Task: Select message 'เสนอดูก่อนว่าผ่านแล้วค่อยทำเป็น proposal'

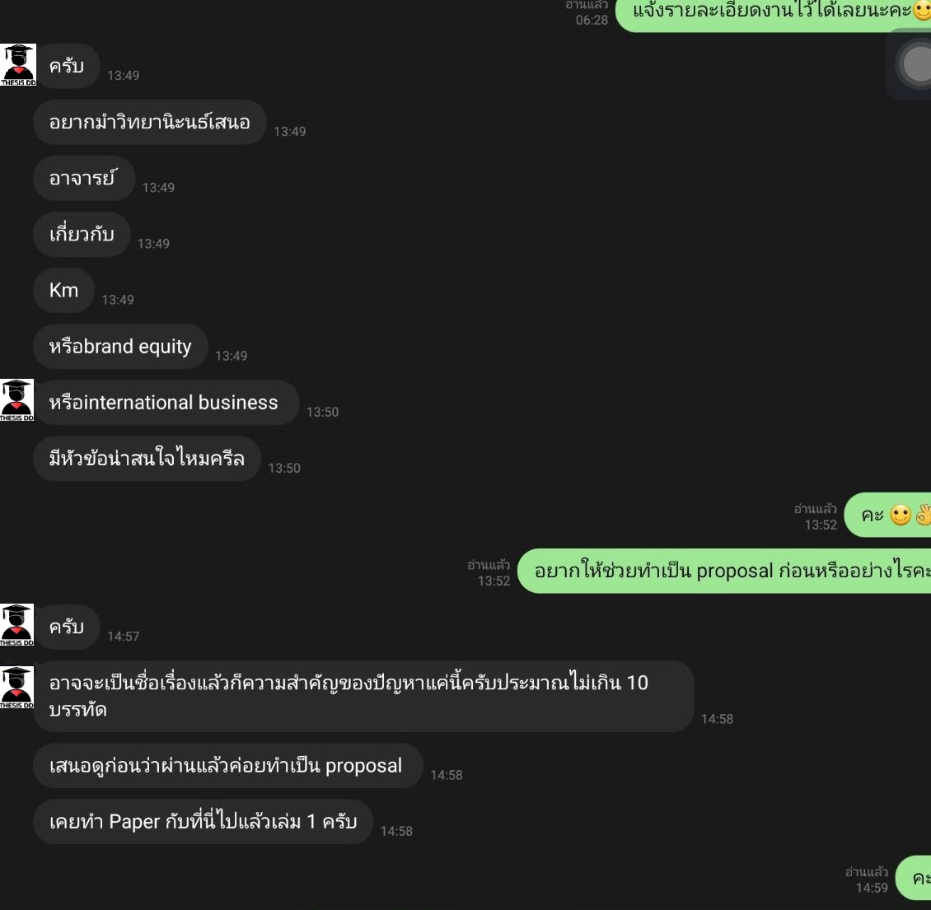Action: (228, 766)
